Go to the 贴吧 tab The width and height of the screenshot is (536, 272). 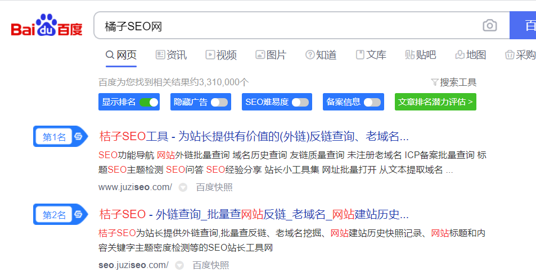[421, 55]
